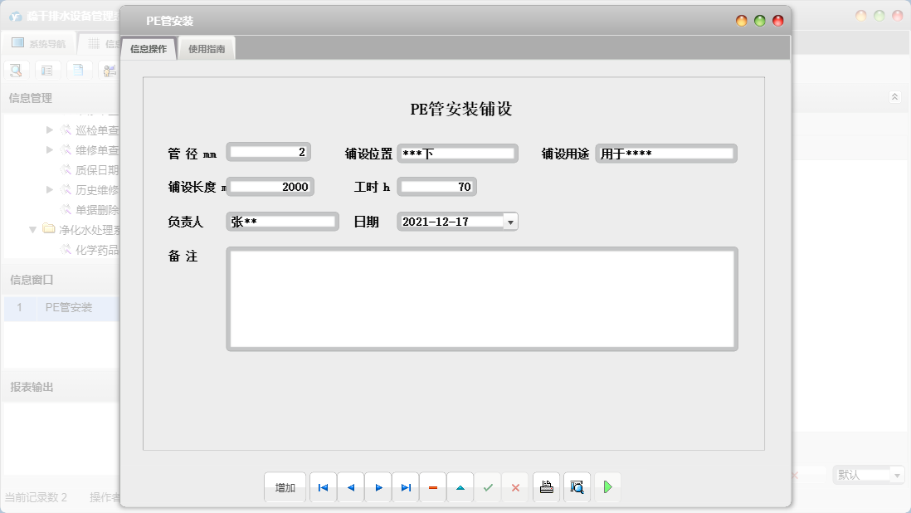The height and width of the screenshot is (513, 911).
Task: Jump to the first record
Action: [323, 487]
